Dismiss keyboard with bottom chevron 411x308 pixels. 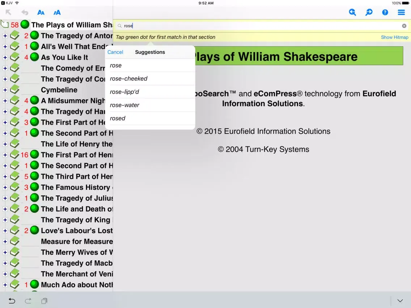400,301
